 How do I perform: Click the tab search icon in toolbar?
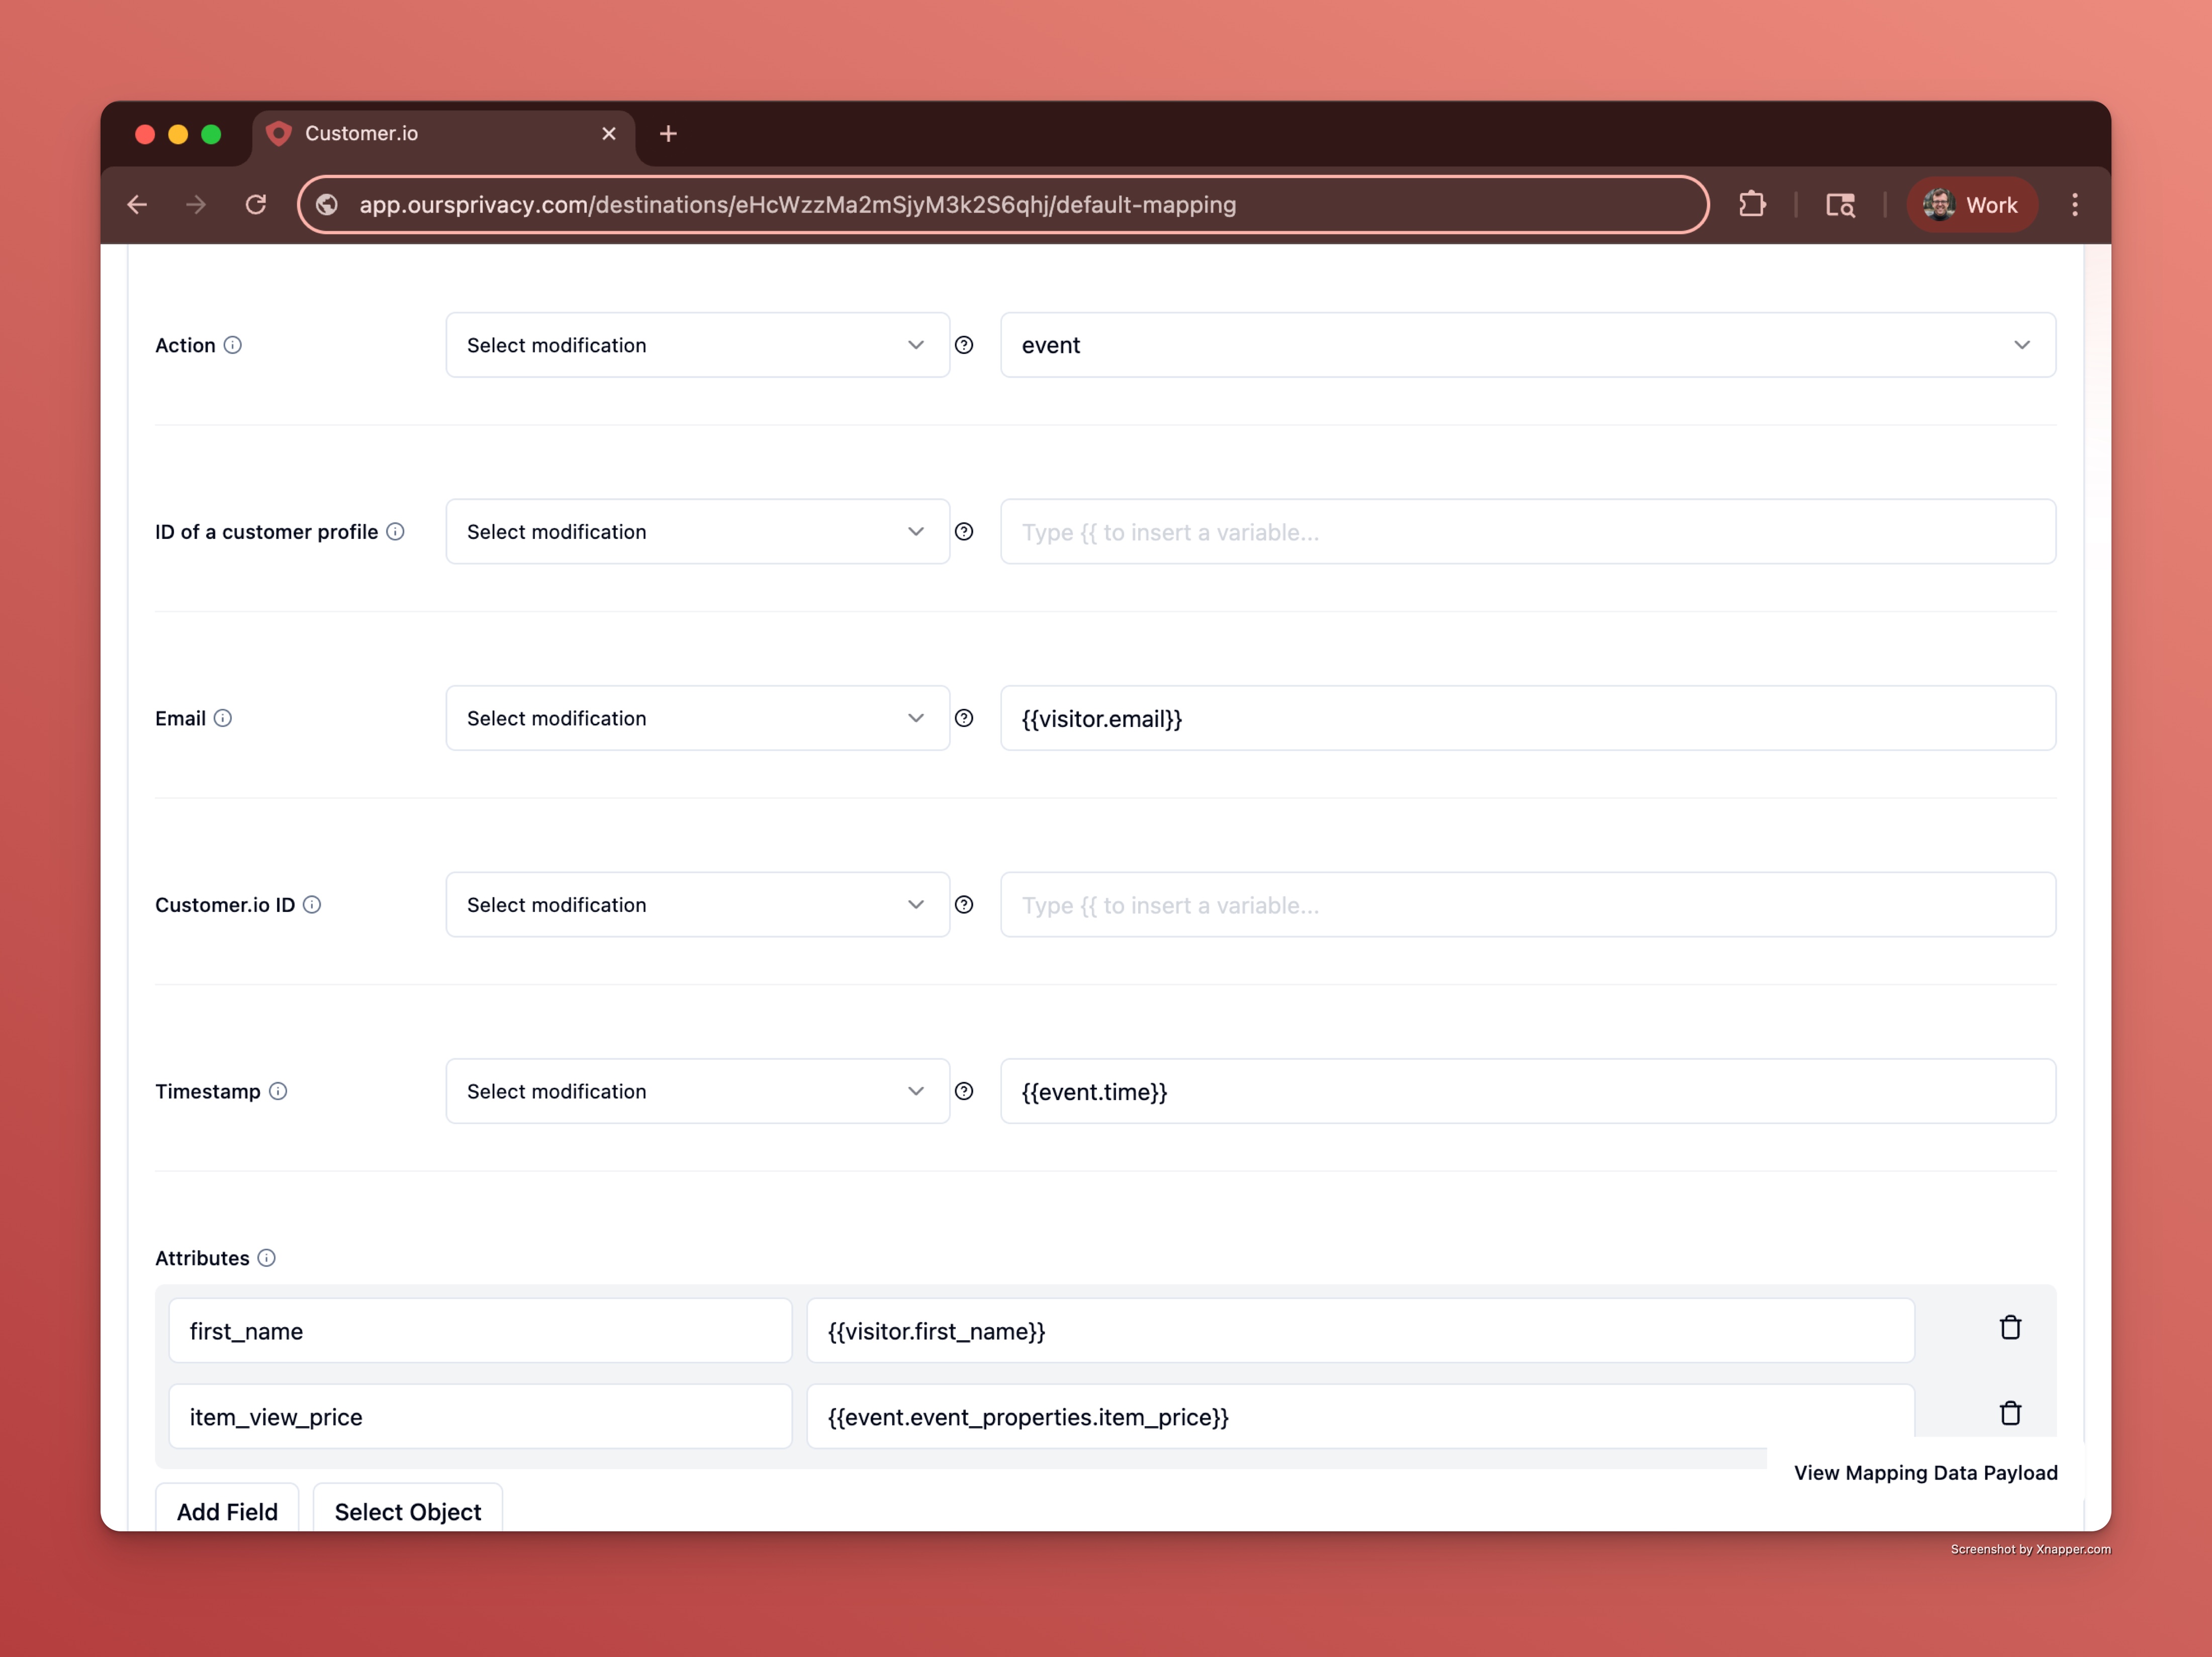(x=1840, y=205)
